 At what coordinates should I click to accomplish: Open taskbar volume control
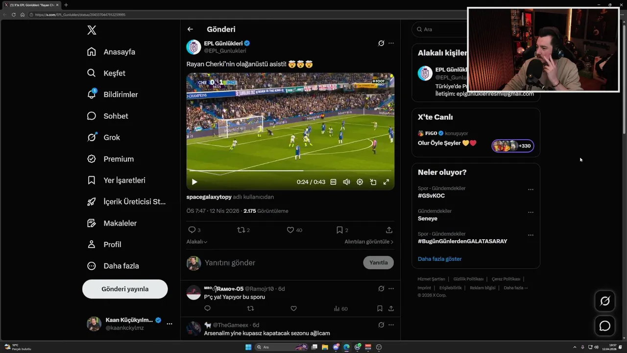[596, 347]
